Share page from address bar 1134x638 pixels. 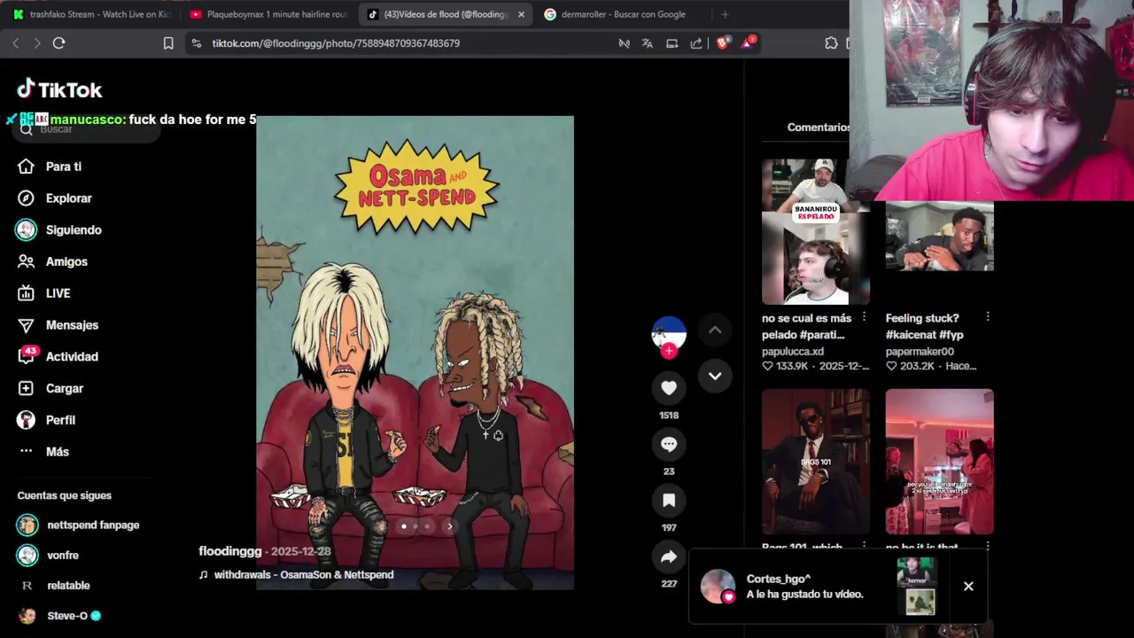coord(696,43)
